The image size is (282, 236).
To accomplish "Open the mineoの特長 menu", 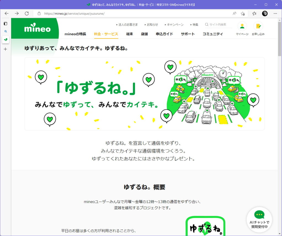I will click(x=75, y=34).
